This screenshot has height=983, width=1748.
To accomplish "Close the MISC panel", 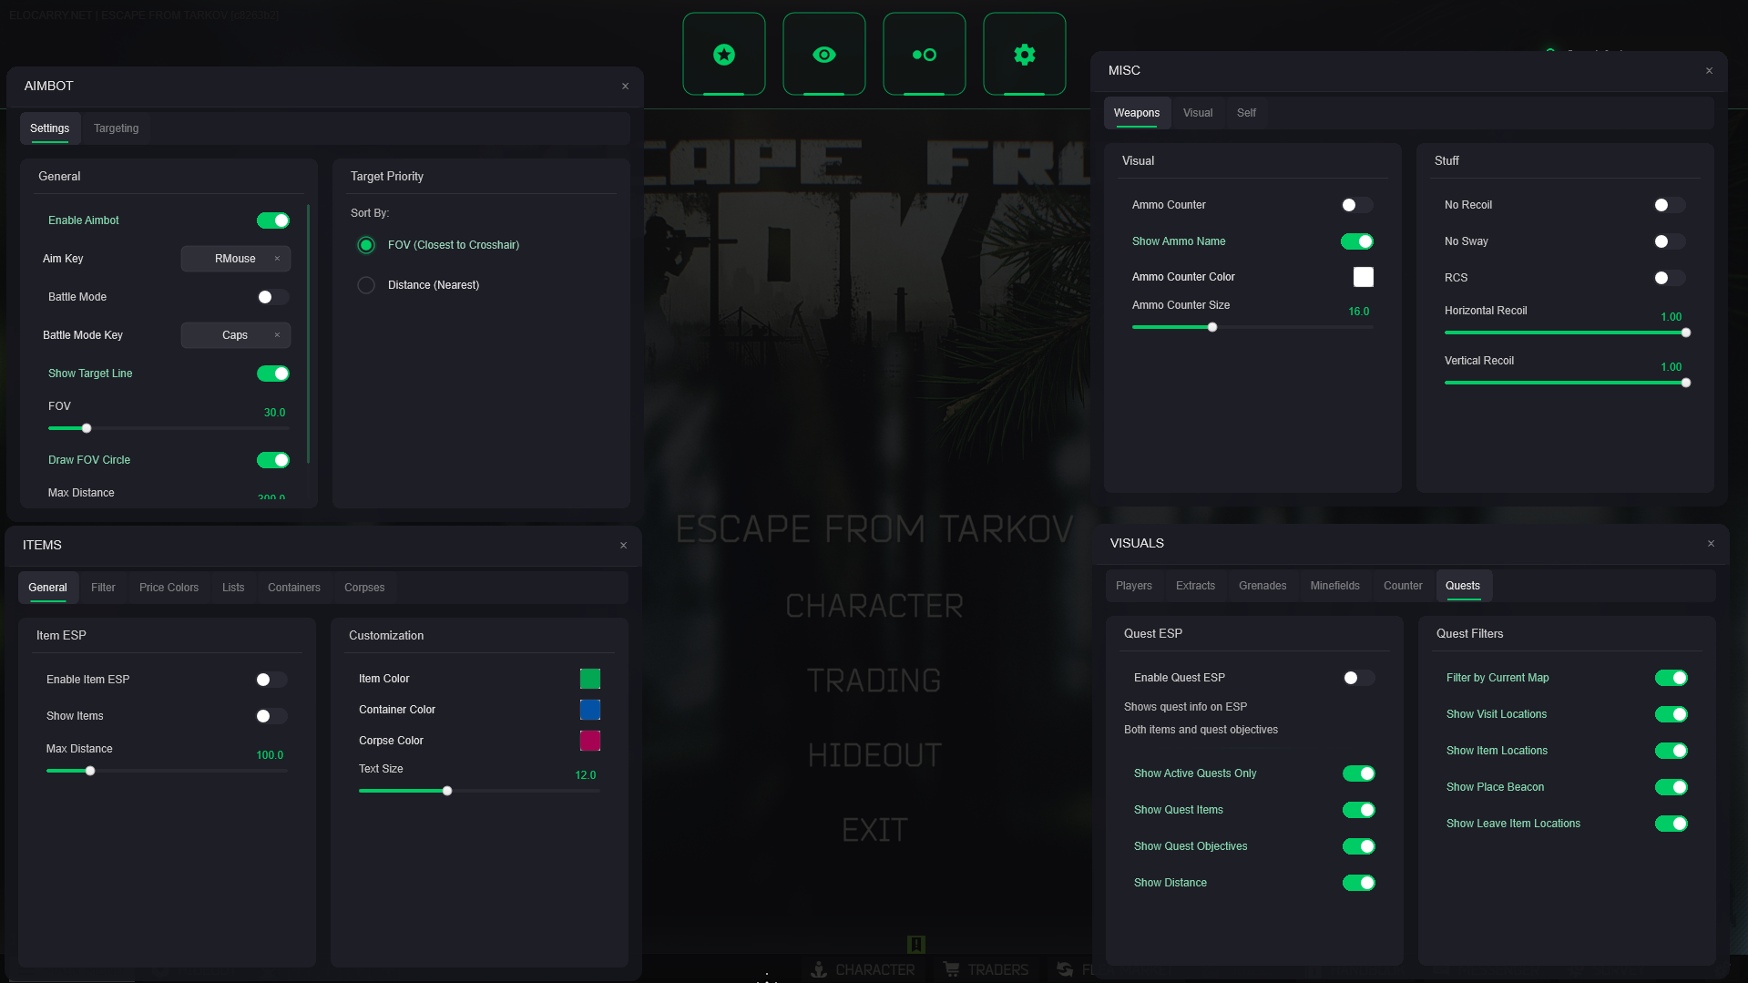I will (1709, 71).
